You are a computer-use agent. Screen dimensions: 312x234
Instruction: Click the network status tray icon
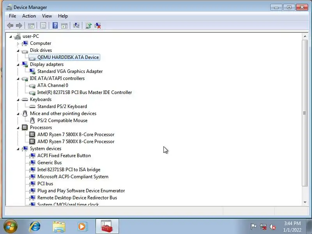(x=263, y=227)
